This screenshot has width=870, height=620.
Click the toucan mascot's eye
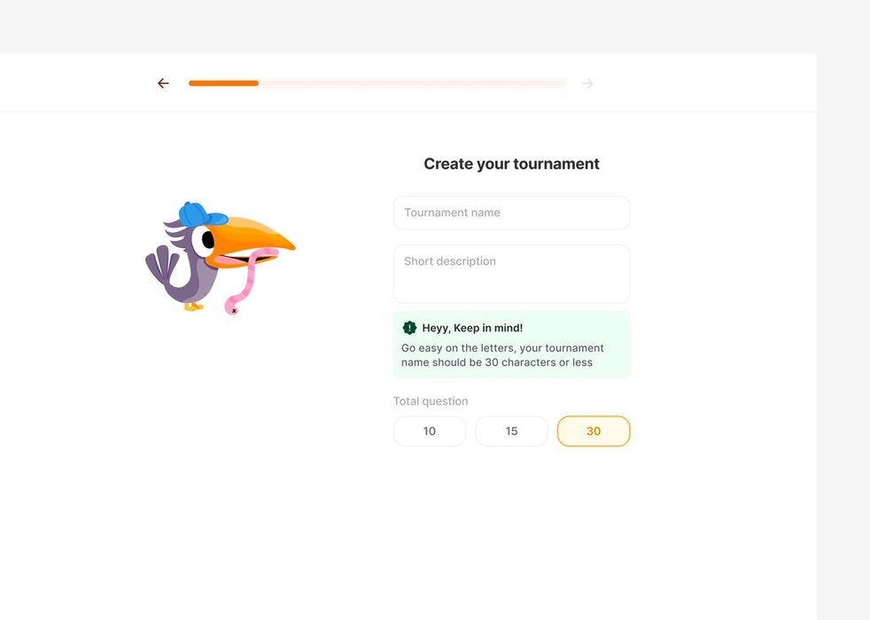click(207, 239)
